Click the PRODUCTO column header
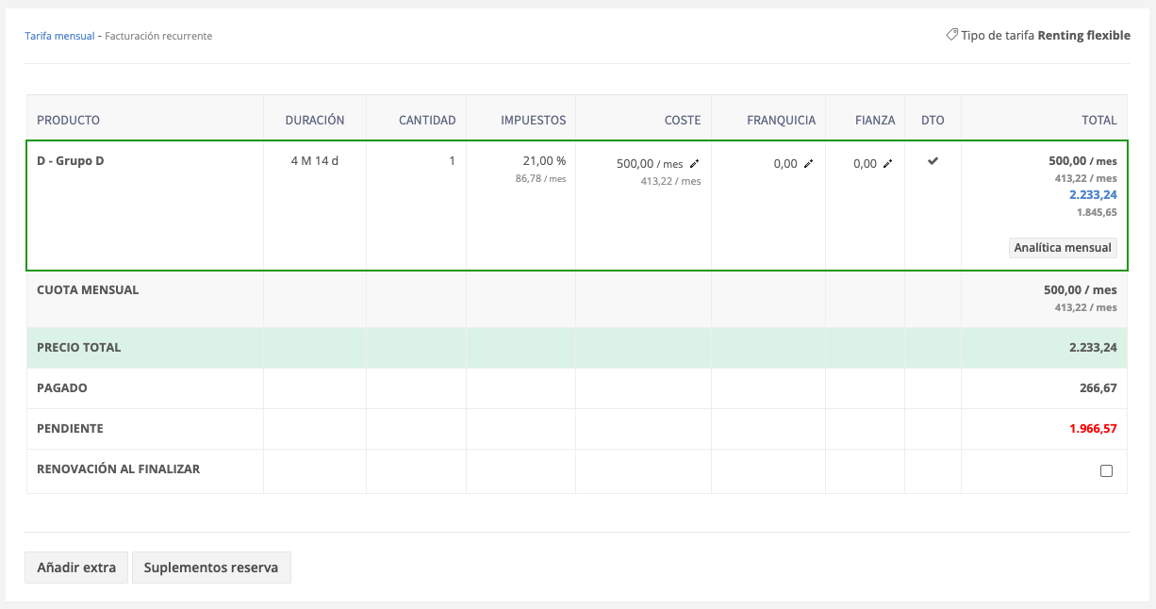Viewport: 1156px width, 609px height. (68, 120)
